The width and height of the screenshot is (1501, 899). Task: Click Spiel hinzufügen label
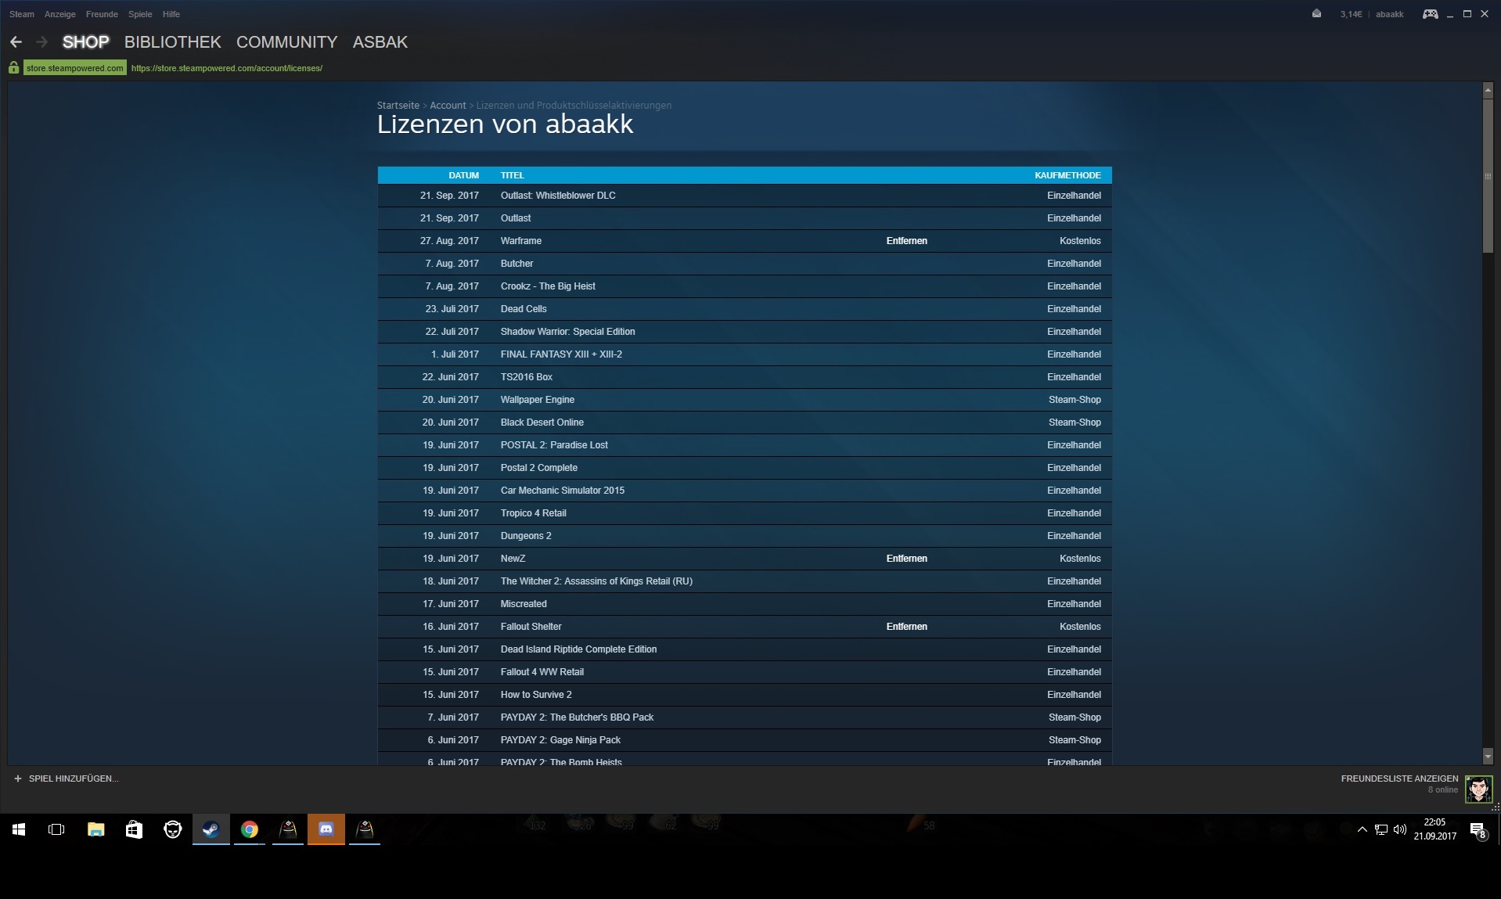tap(74, 779)
